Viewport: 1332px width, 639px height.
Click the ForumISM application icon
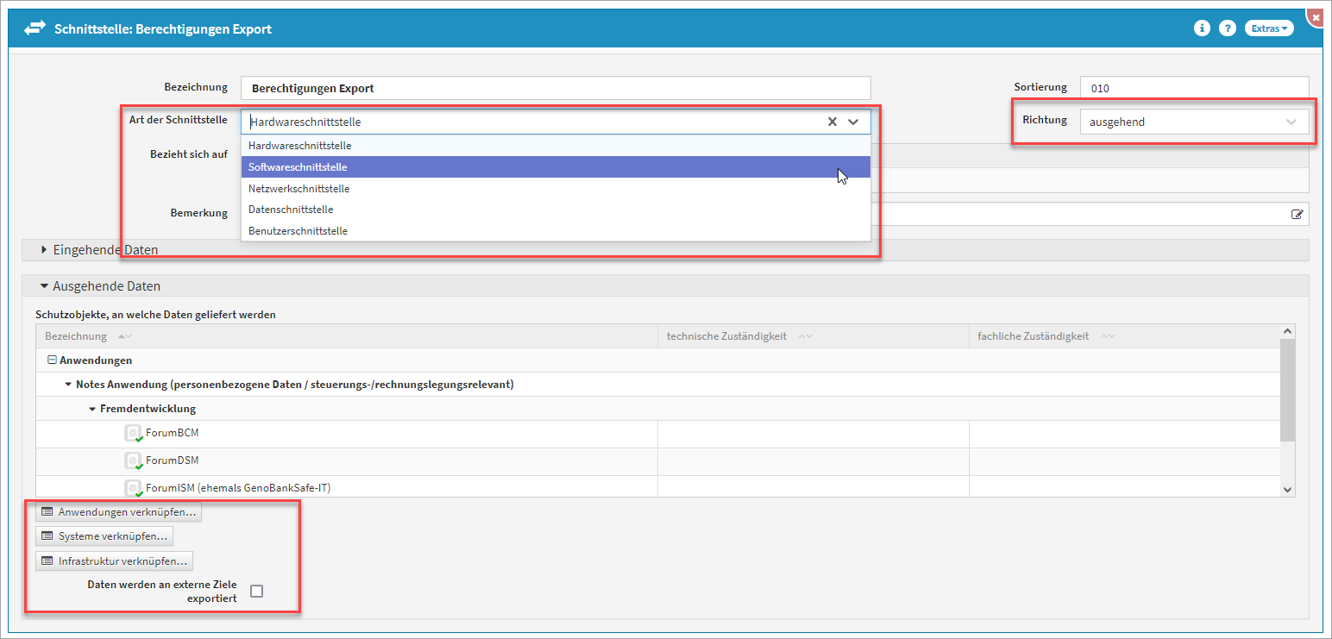pos(133,488)
